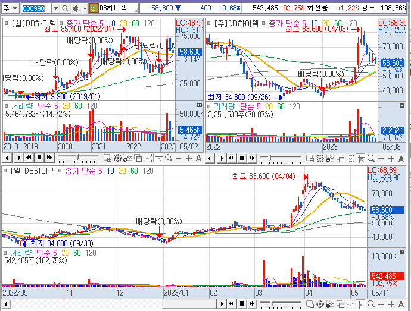Toggle 종가 단순 moving average checkbox on monthly chart

61,23
